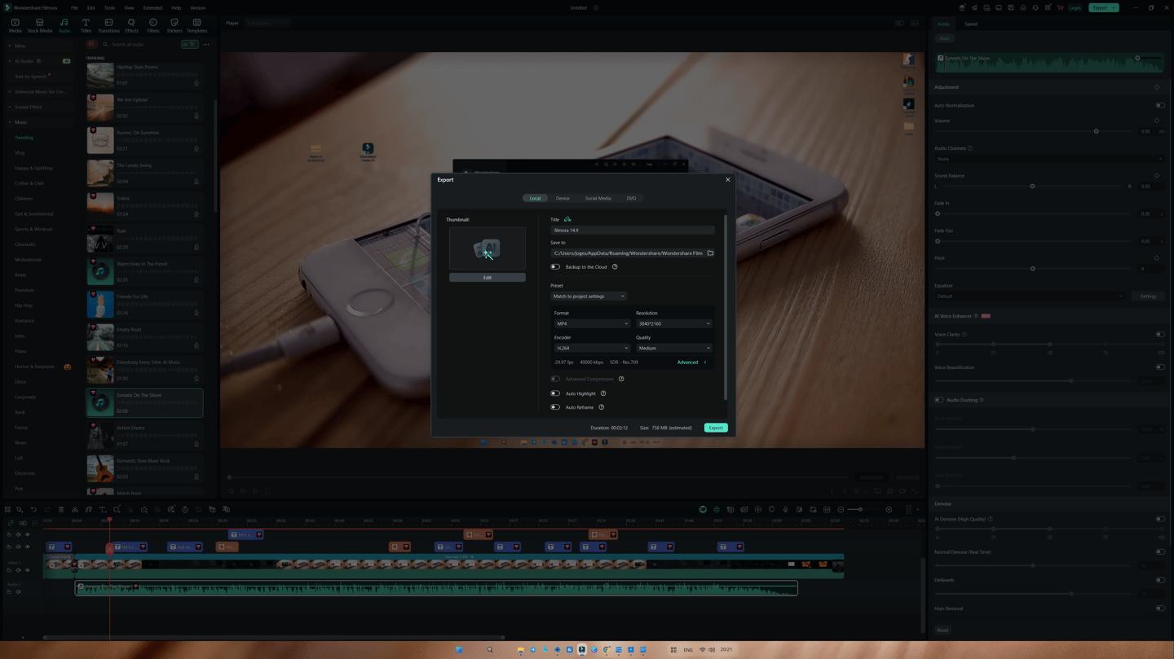The height and width of the screenshot is (659, 1174).
Task: Enable Voice Beautification toggle
Action: point(1160,367)
